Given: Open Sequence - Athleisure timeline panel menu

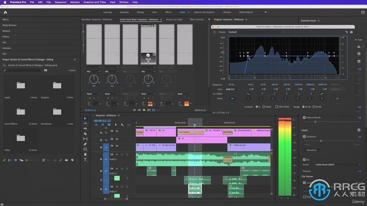Looking at the screenshot, I should pos(119,116).
